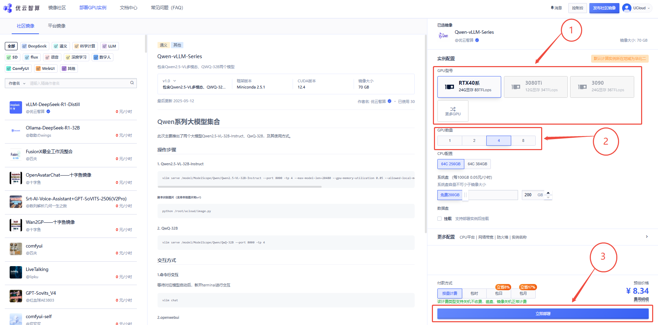Viewport: 658px width, 325px height.
Task: Click the system disk size slider handle
Action: tap(465, 195)
